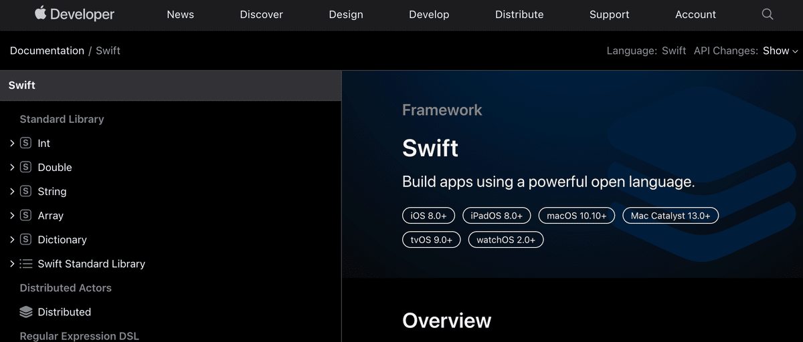
Task: Click the Overview heading
Action: (x=447, y=321)
